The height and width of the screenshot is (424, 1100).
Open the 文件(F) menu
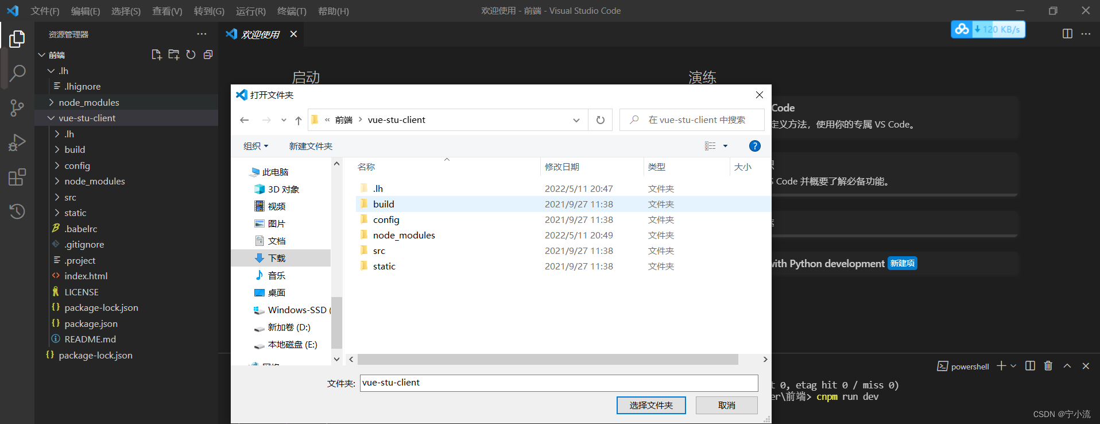tap(45, 11)
